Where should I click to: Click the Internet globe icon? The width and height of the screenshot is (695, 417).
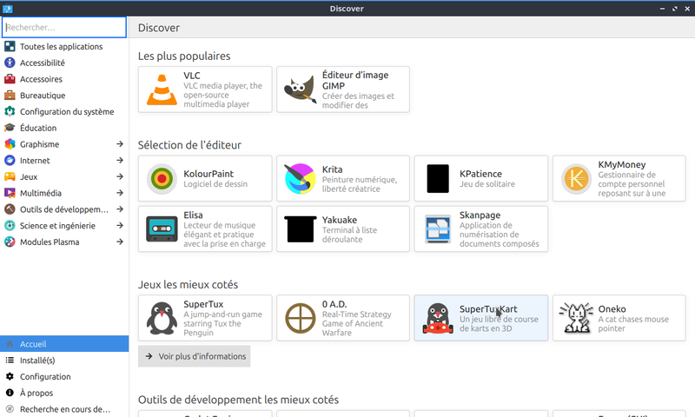(x=10, y=160)
